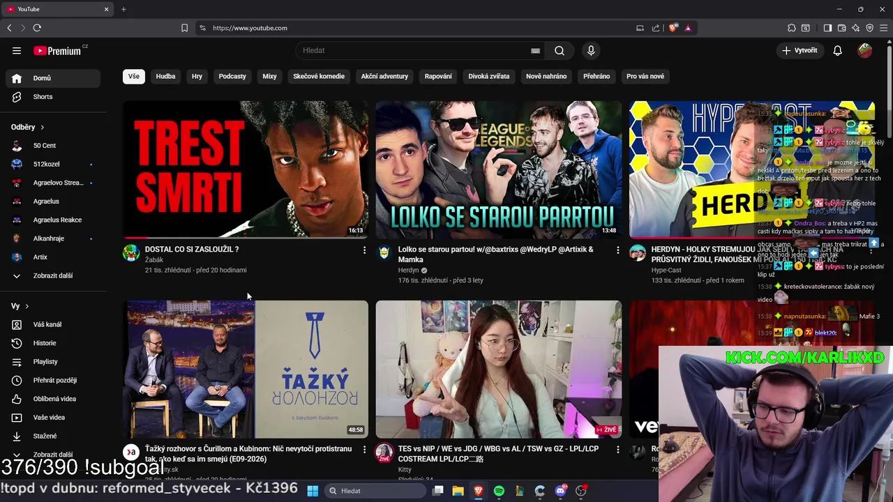Select the Pro vás nové filter chip
893x502 pixels.
[x=645, y=76]
